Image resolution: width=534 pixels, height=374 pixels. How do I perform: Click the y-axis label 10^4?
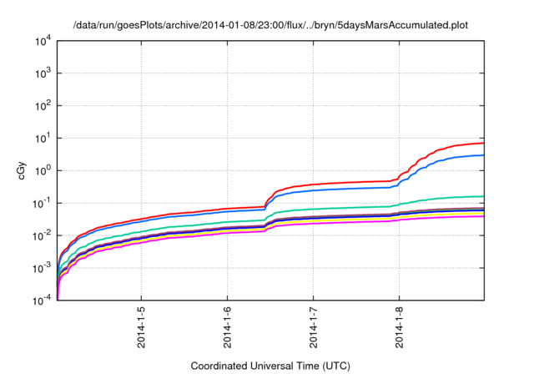pyautogui.click(x=43, y=42)
